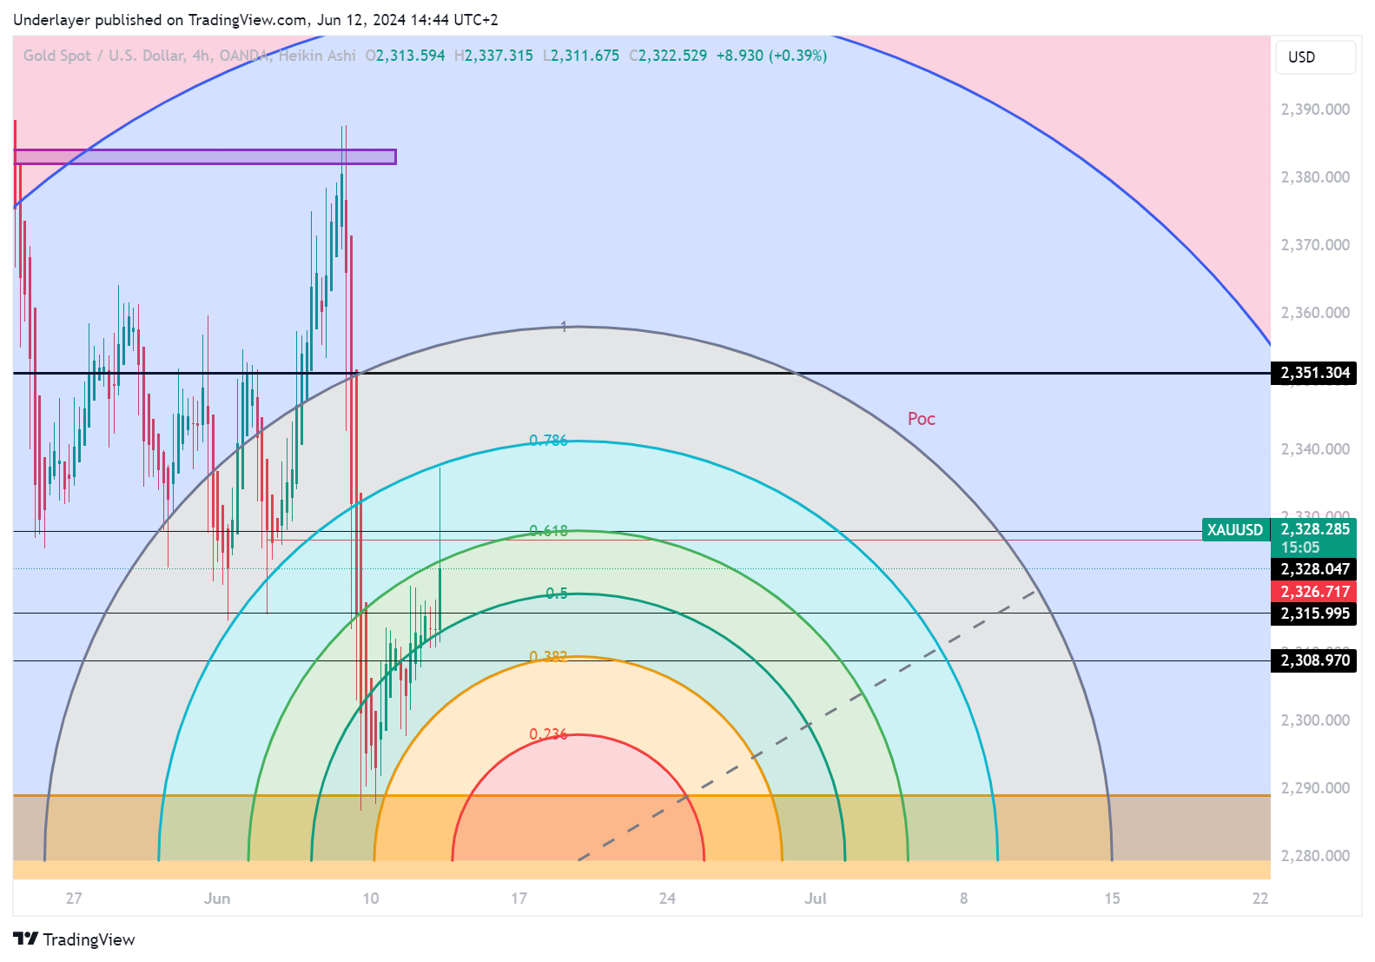Viewport: 1375px width, 962px height.
Task: Click the TradingView logo at bottom
Action: tap(75, 939)
